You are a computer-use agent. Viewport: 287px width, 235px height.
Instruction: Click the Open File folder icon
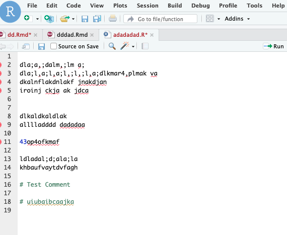pos(65,19)
